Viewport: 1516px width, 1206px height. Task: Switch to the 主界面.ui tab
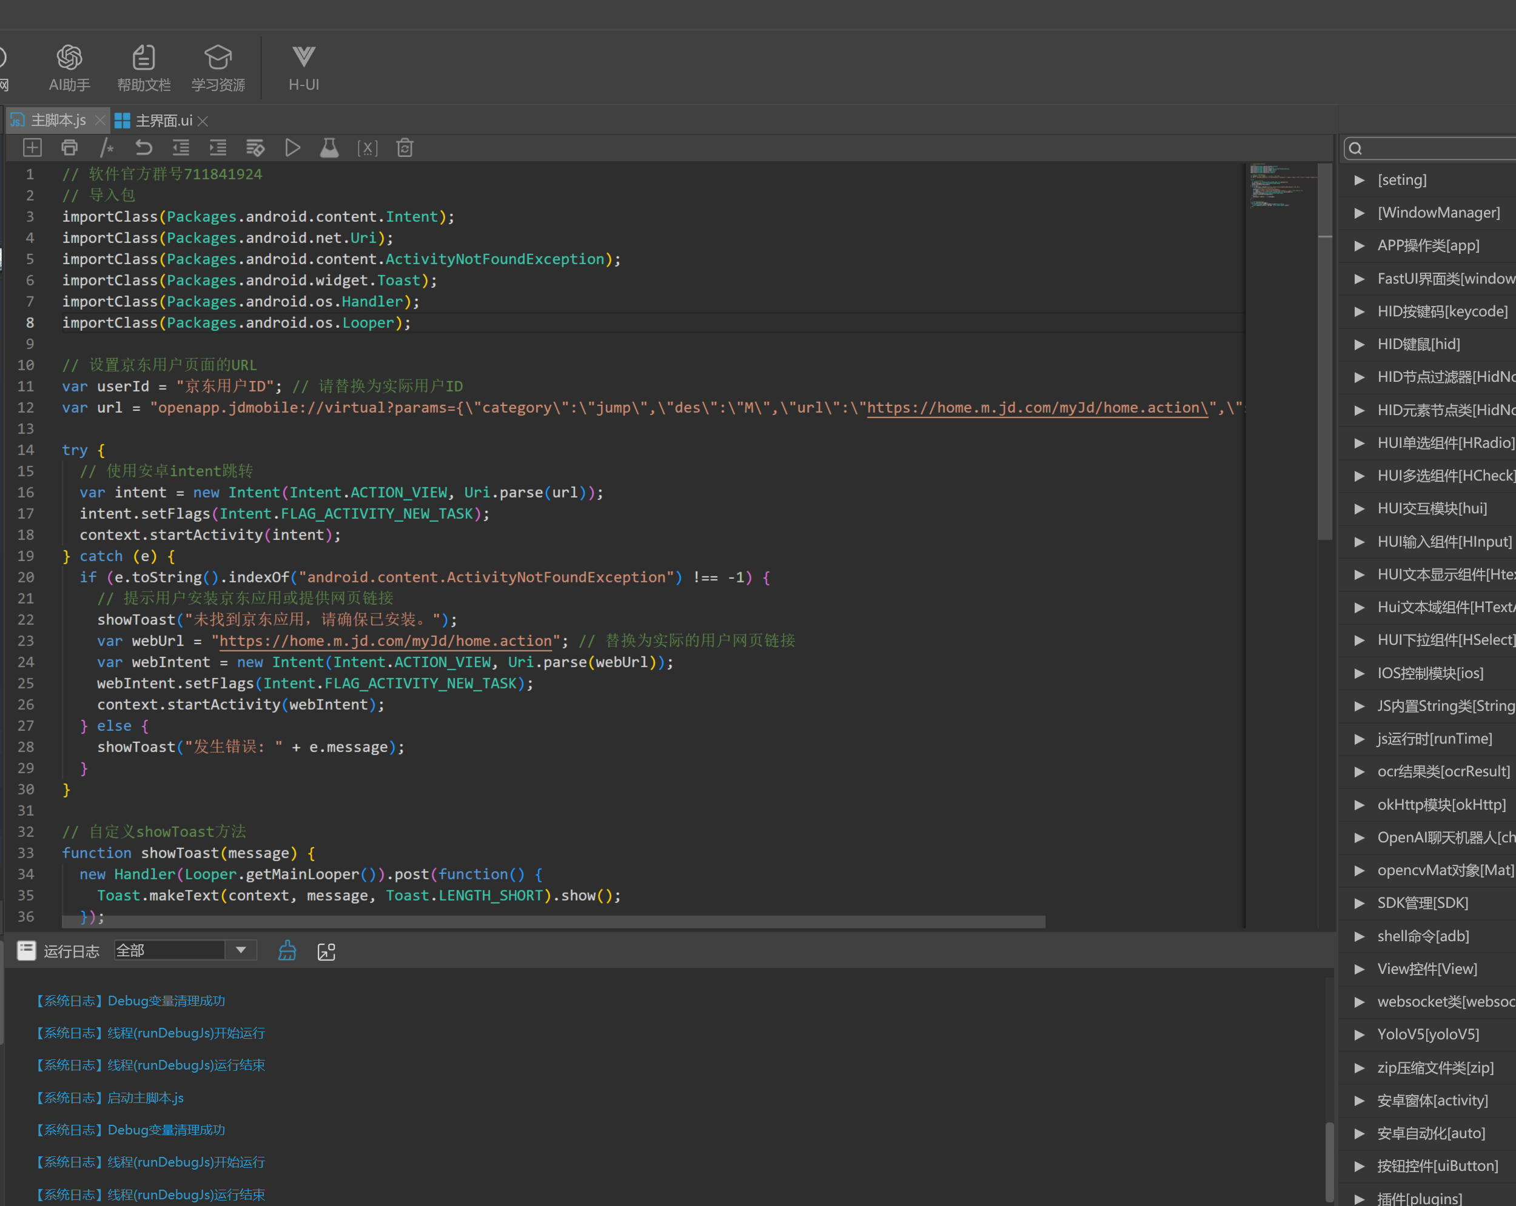[164, 120]
